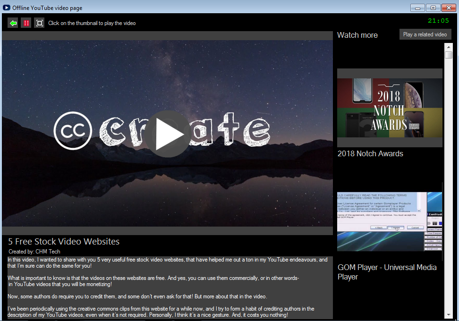The height and width of the screenshot is (321, 459).
Task: Click the green back arrow icon
Action: (x=13, y=23)
